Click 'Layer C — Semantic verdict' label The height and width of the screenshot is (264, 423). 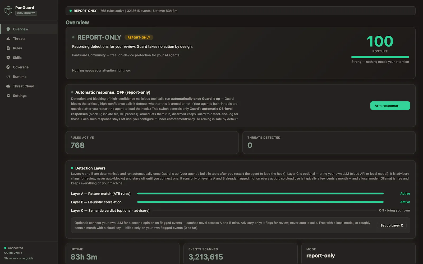pyautogui.click(x=110, y=210)
